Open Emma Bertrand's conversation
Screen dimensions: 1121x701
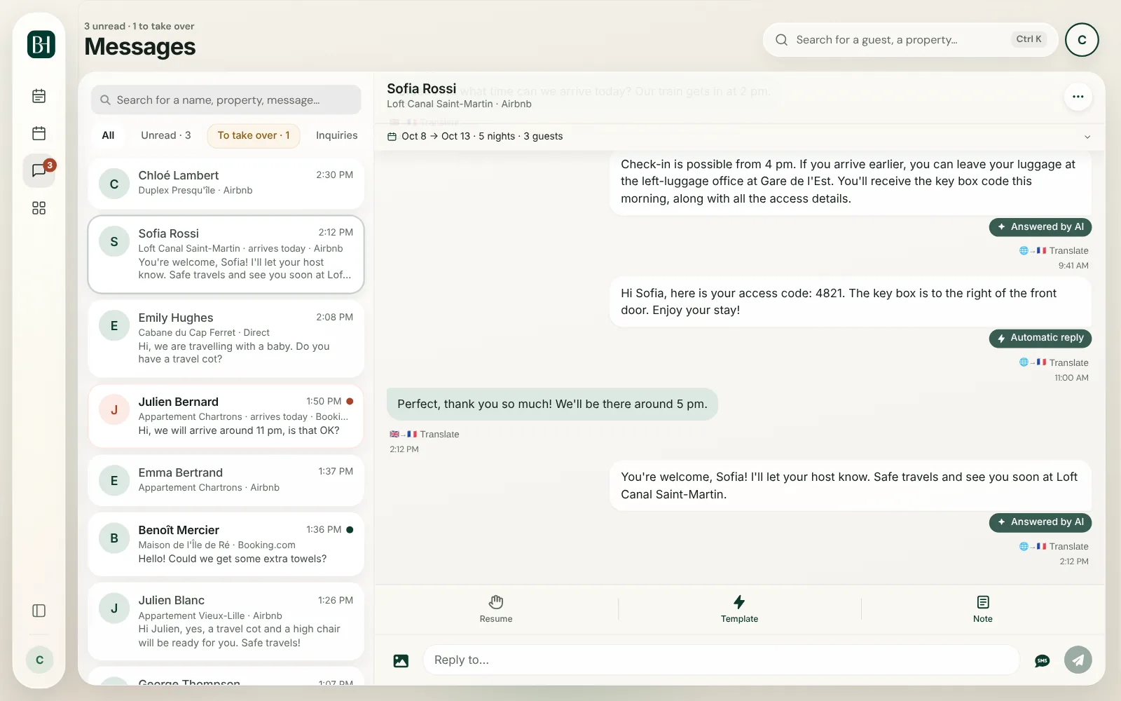[x=226, y=480]
